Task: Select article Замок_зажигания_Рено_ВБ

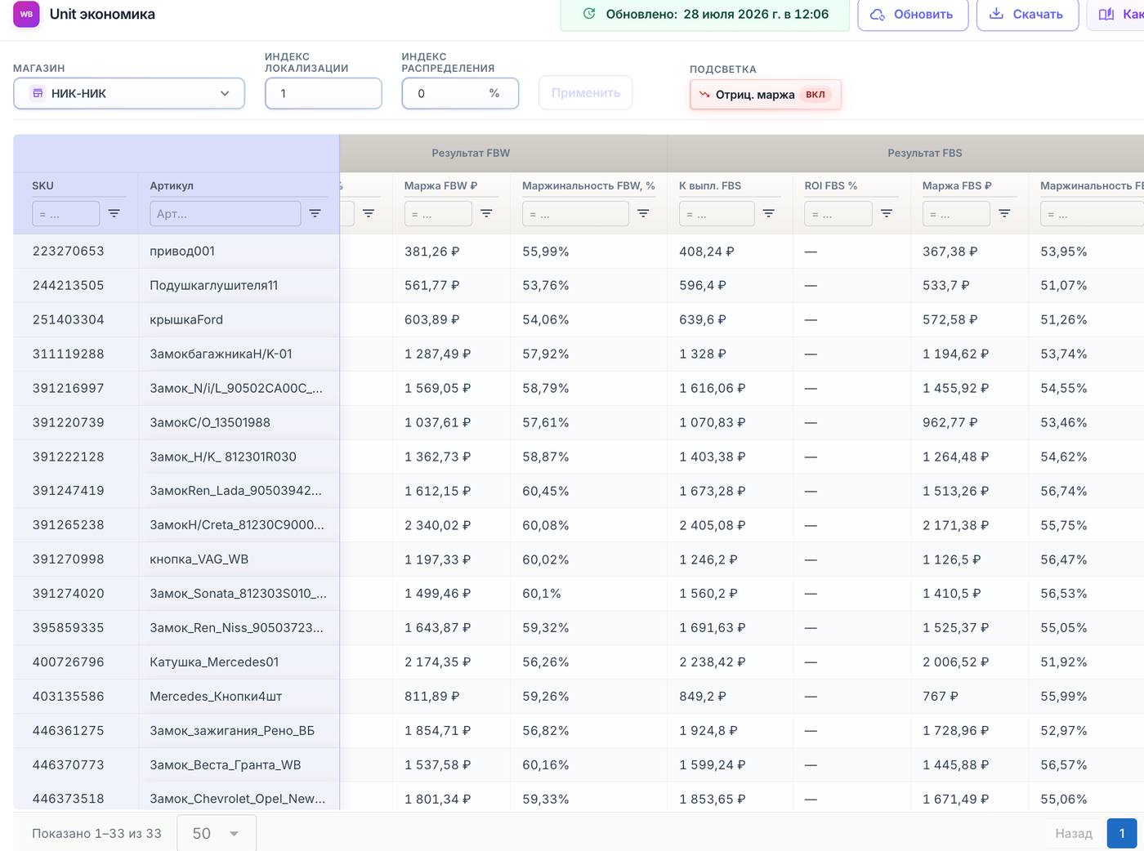Action: click(x=232, y=731)
